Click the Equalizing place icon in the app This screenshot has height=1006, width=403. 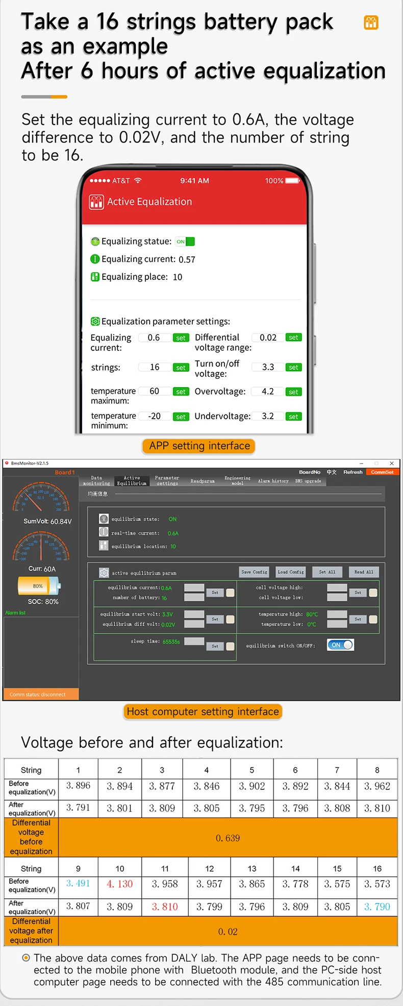pos(95,277)
